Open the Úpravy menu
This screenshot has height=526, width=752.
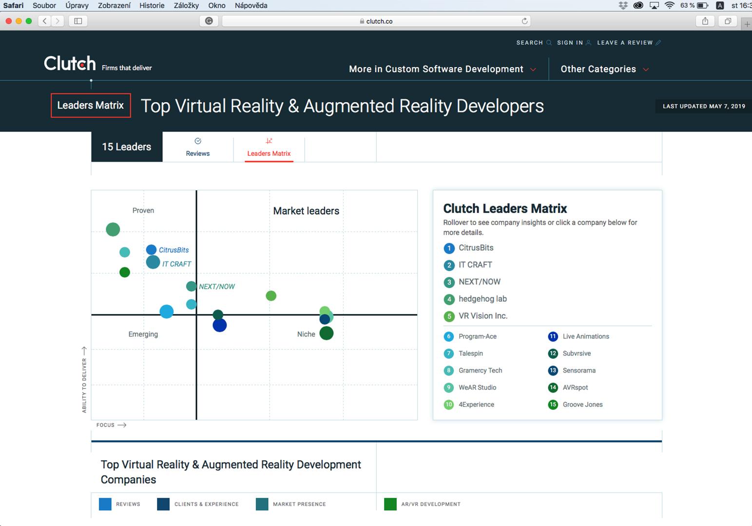coord(77,5)
